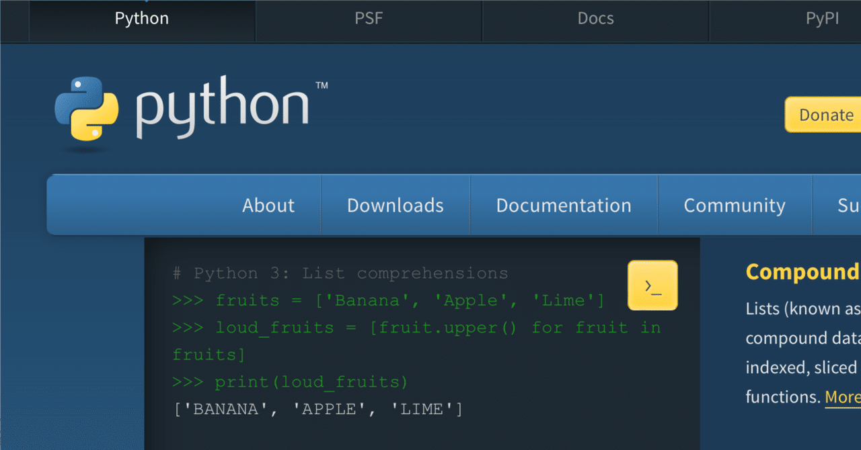Click the print(loud_fruits) line of code
The width and height of the screenshot is (861, 450).
pos(289,381)
